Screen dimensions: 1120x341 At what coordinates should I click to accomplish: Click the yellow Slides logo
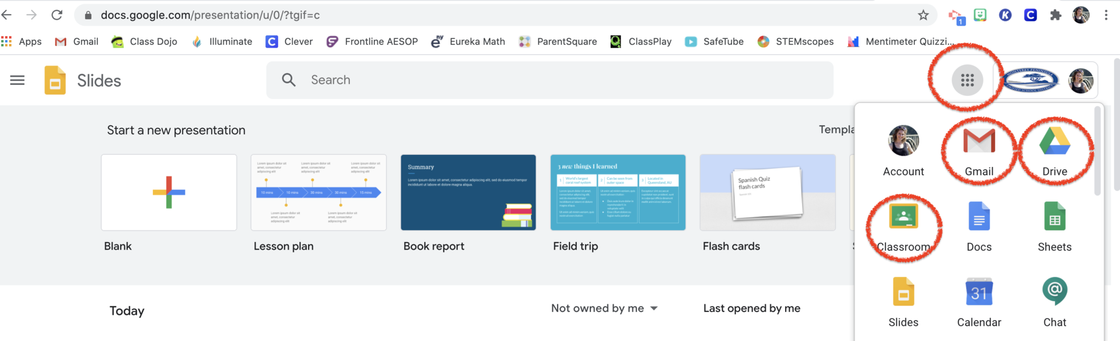[x=55, y=80]
